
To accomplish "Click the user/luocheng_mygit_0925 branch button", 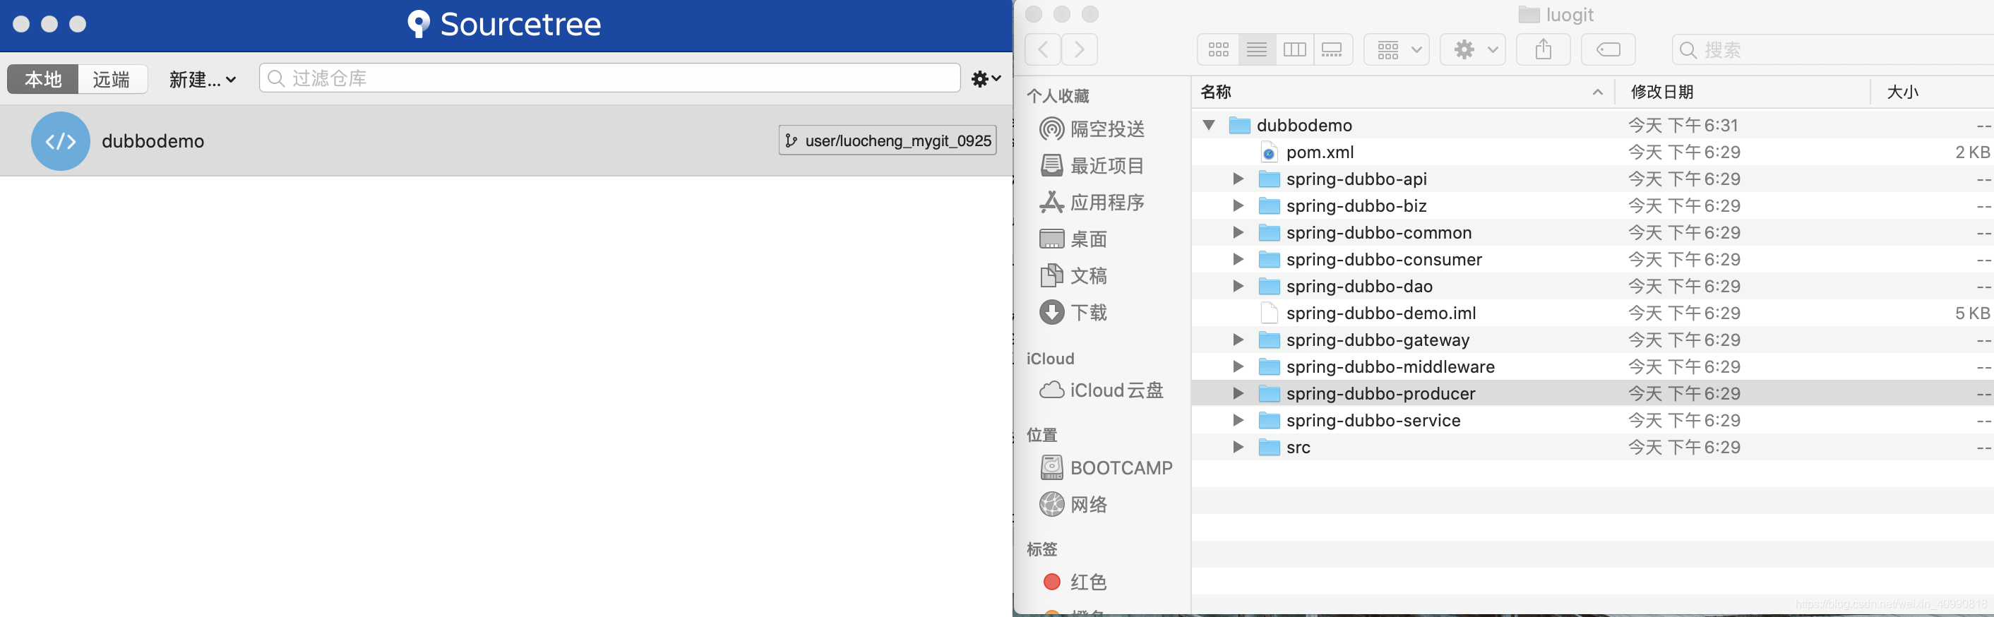I will pos(887,141).
